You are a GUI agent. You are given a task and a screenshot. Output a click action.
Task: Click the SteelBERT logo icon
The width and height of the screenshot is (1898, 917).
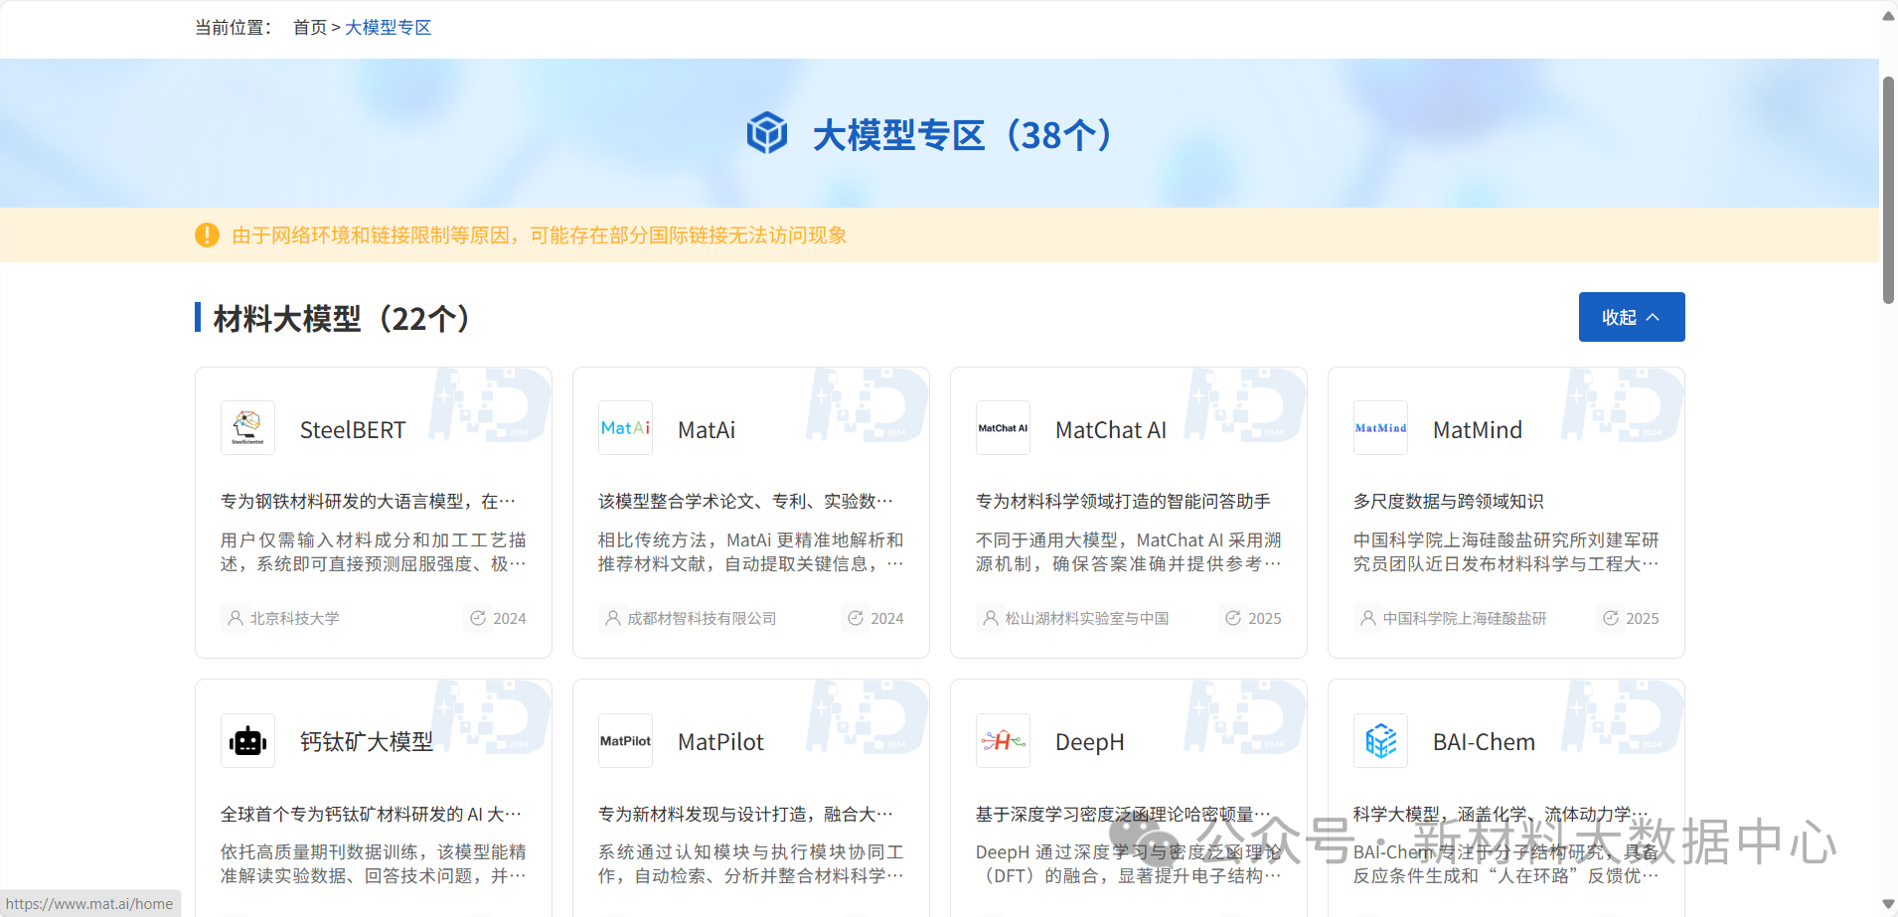coord(247,428)
